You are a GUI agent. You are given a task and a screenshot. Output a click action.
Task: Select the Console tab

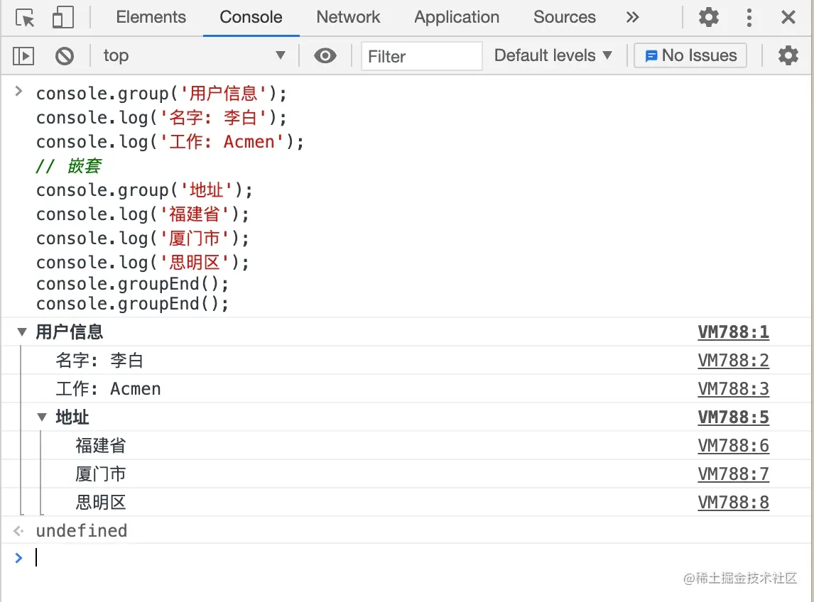tap(251, 17)
